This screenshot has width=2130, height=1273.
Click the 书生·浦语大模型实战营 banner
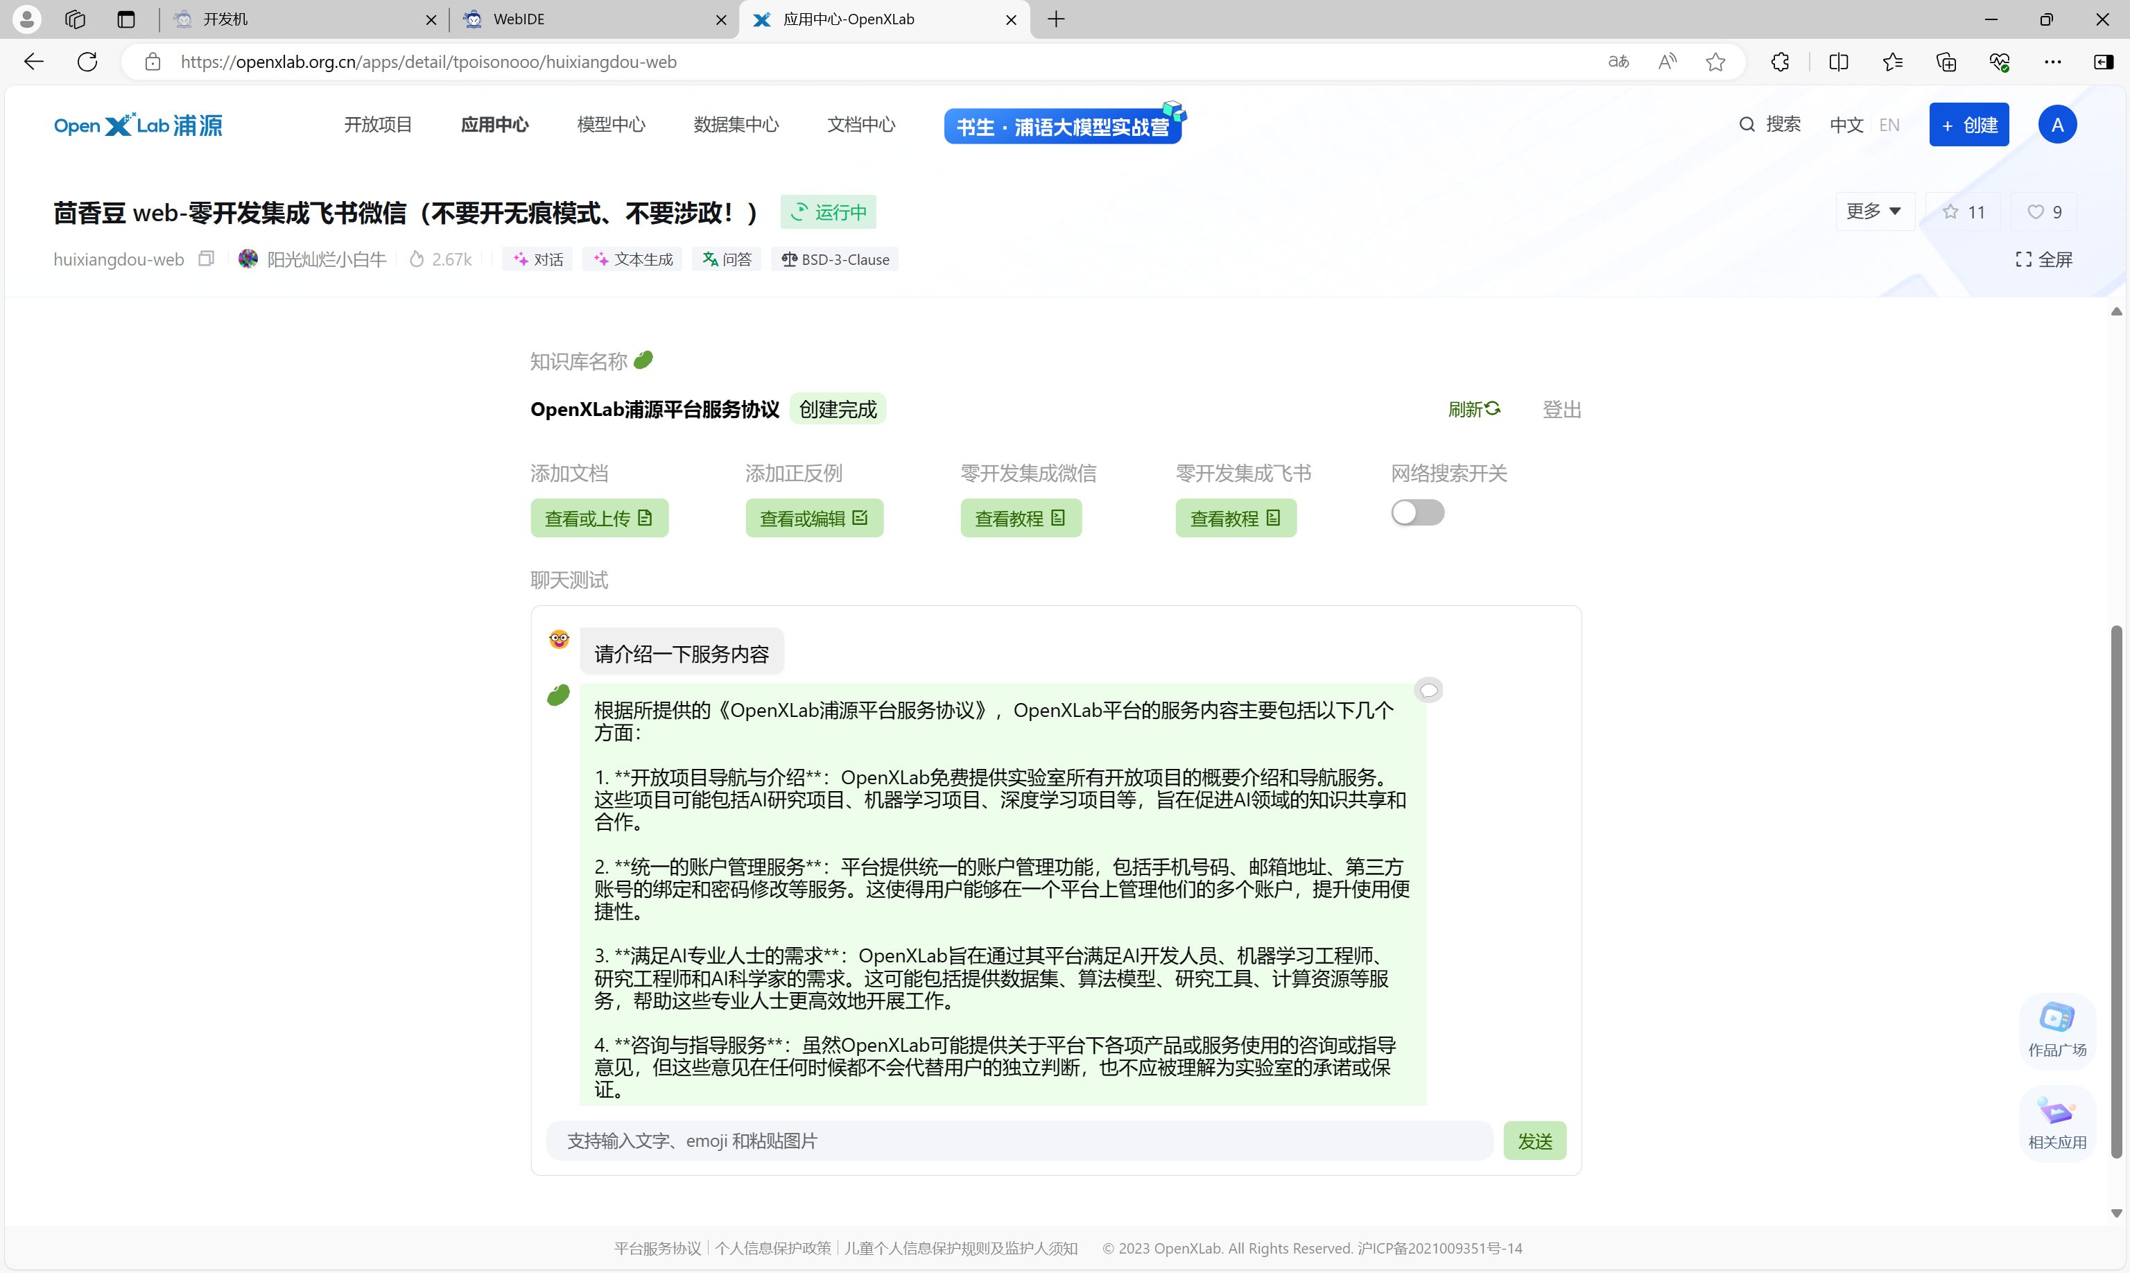(x=1064, y=125)
